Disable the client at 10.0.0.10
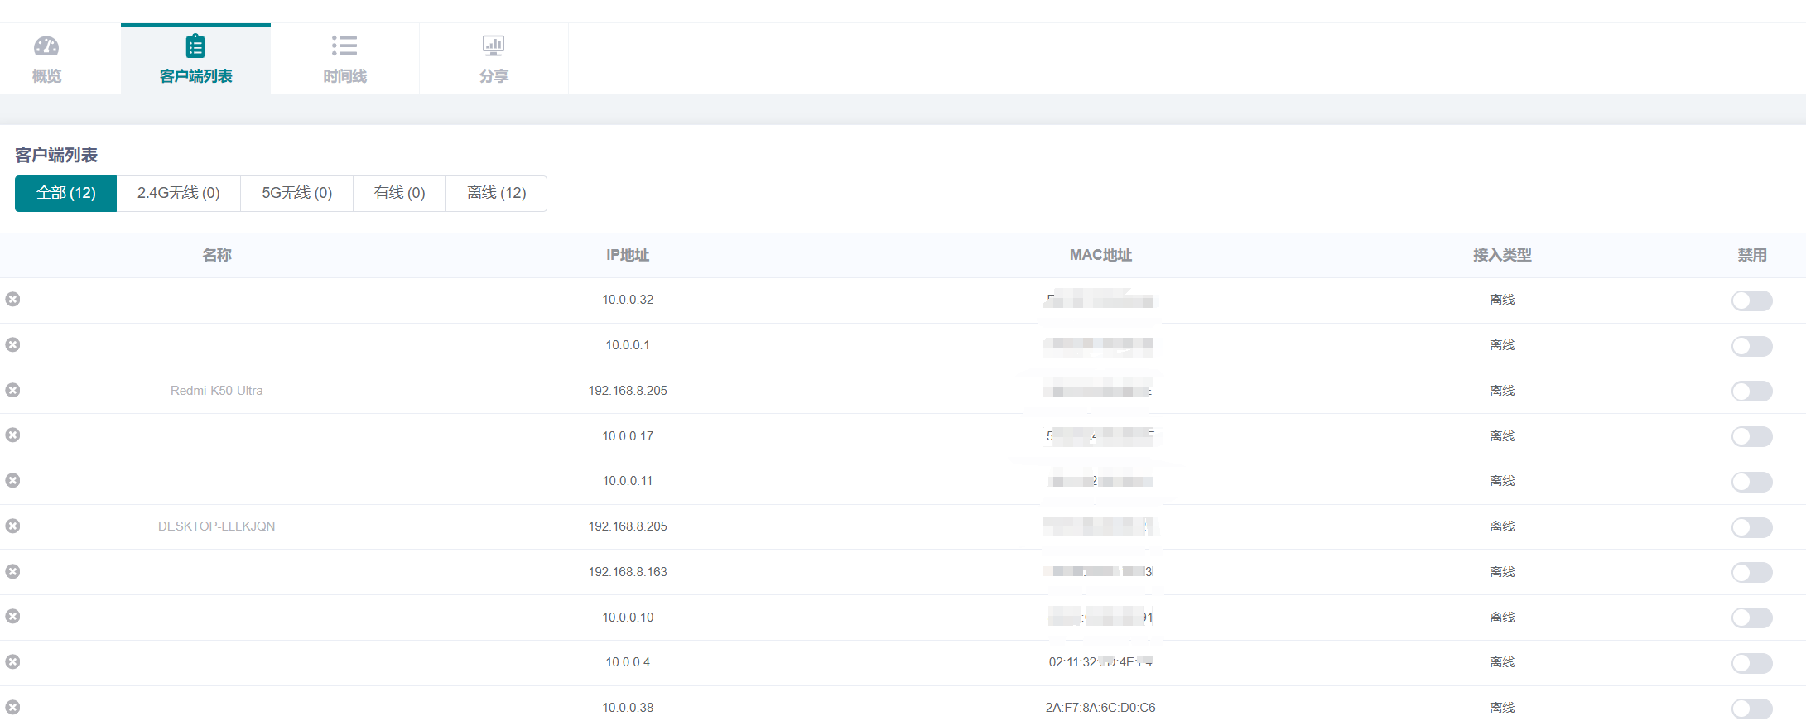The image size is (1806, 721). [1751, 618]
